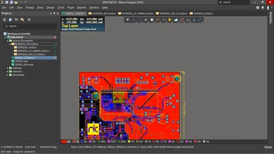Click the yellow Place Via icon
The image size is (274, 154).
click(x=170, y=20)
